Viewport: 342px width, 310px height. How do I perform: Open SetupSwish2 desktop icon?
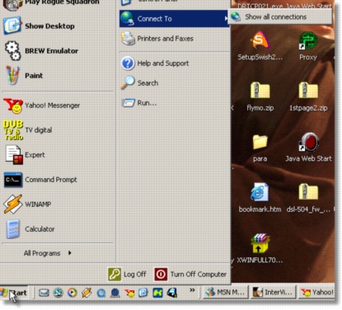pos(260,45)
